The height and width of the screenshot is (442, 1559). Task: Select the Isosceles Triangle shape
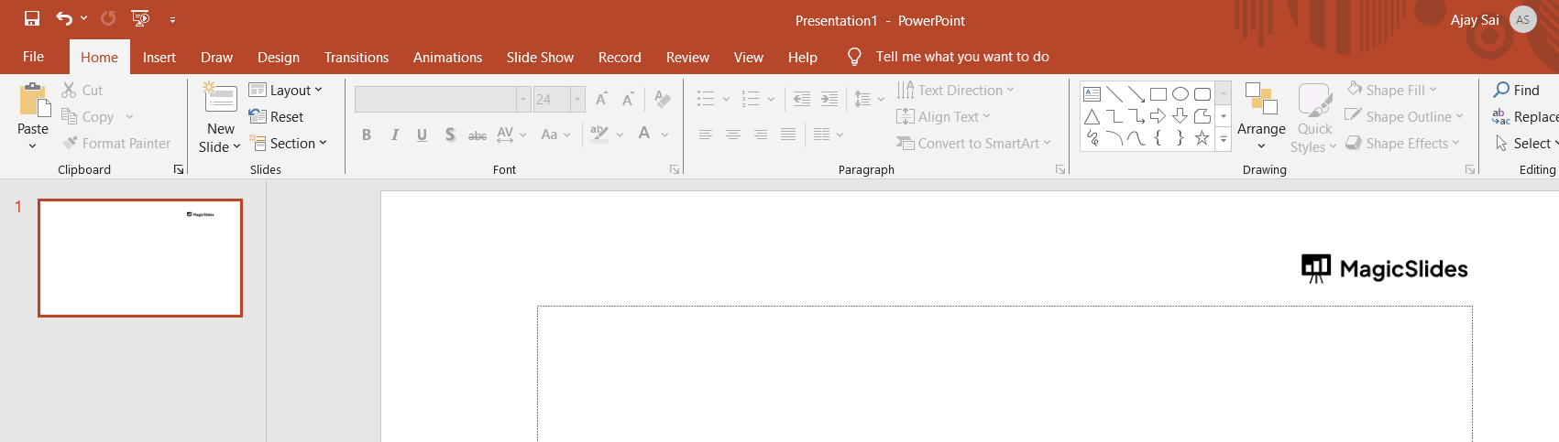1092,116
